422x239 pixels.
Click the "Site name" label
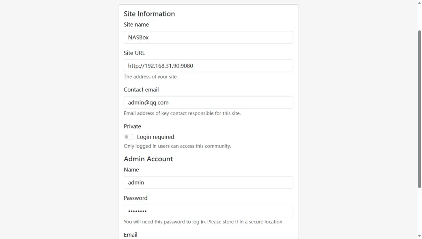(136, 25)
